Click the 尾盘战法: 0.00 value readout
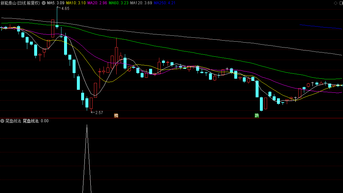Screen dimensions: 343x193 [x=36, y=121]
